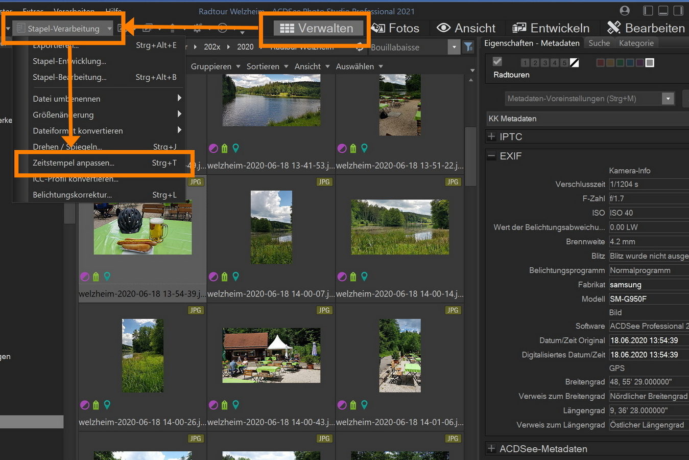Click purple edited icon on welzheim 14-00-07
This screenshot has height=460, width=689.
(x=213, y=277)
